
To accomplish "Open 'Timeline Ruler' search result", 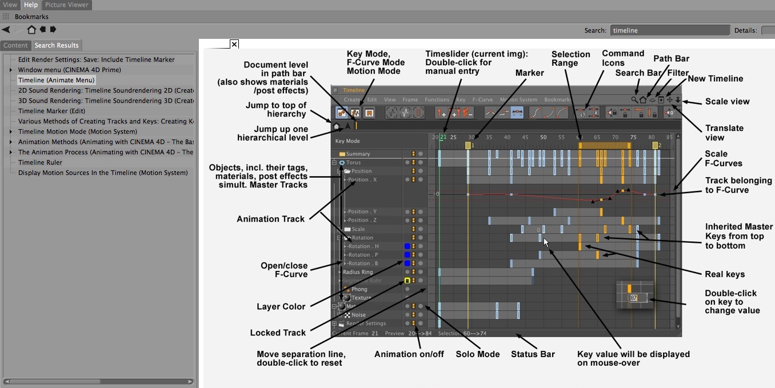I will (x=39, y=162).
